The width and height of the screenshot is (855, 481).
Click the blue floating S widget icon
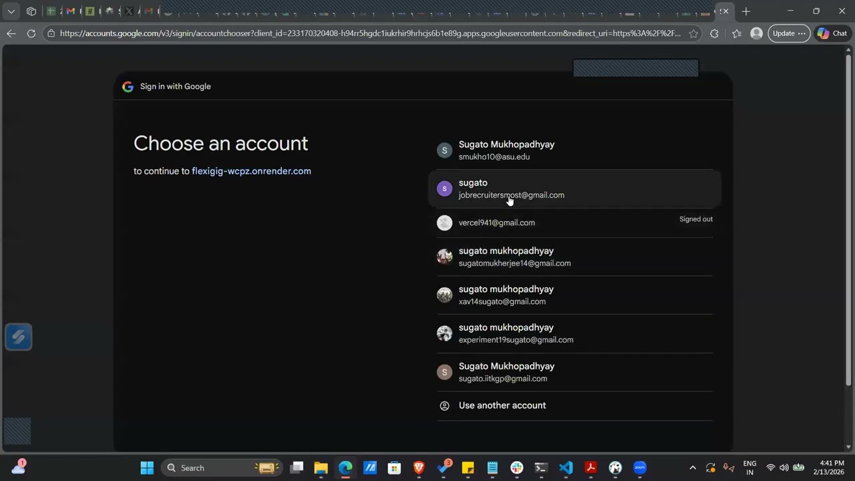click(18, 337)
